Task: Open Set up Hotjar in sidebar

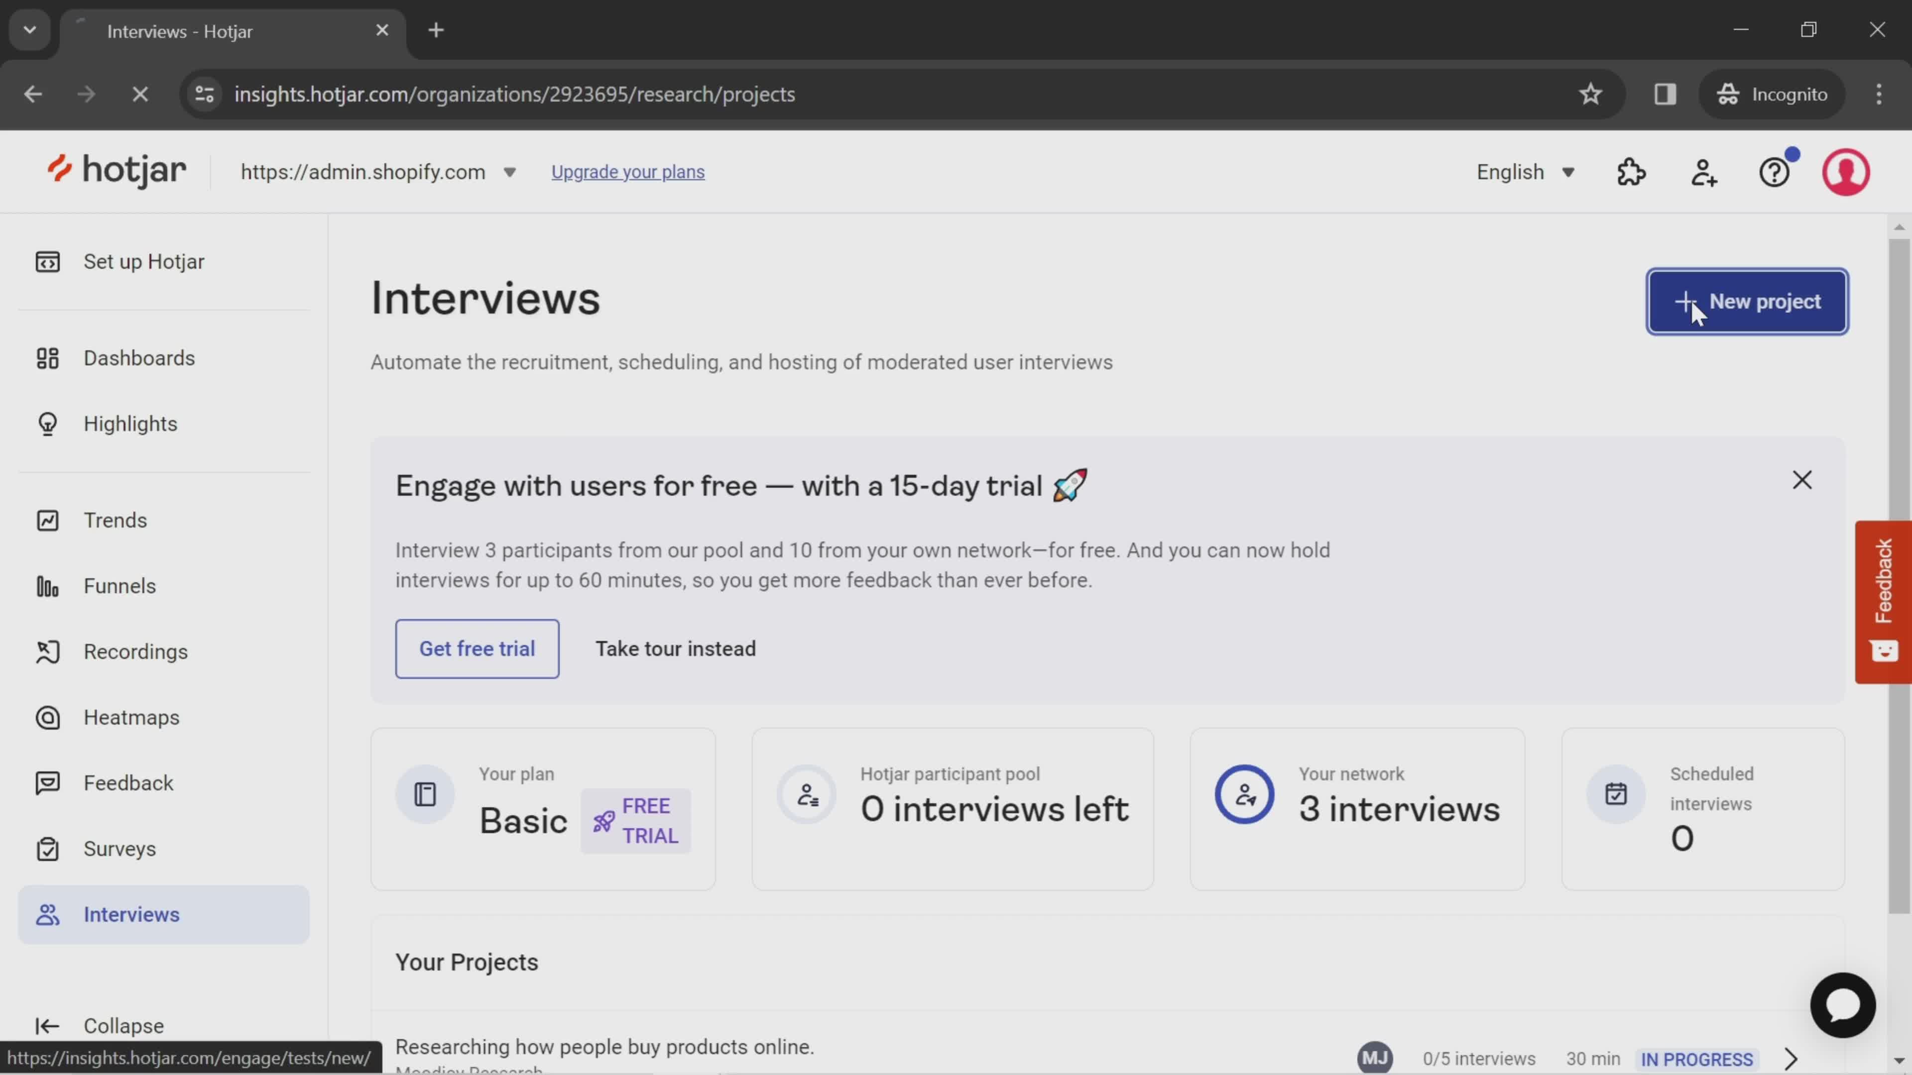Action: [x=163, y=262]
